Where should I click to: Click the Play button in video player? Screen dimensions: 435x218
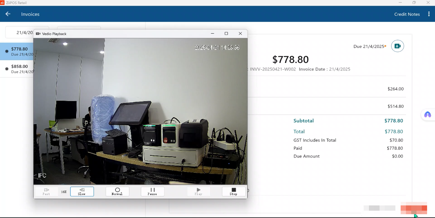click(198, 191)
